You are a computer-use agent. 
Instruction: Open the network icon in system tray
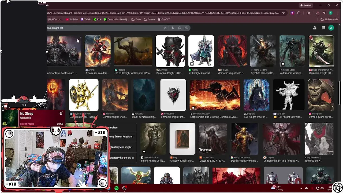pyautogui.click(x=318, y=188)
